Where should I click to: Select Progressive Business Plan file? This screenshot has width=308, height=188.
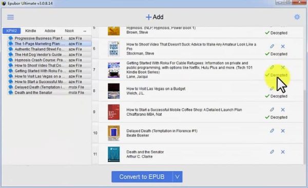point(49,38)
